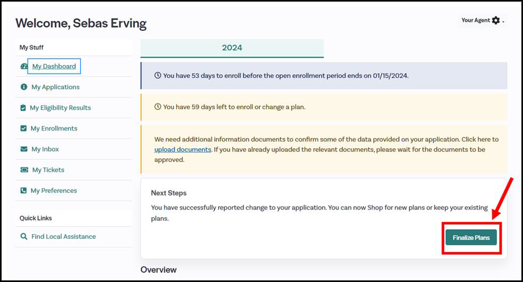Open My Dashboard link in sidebar

[x=54, y=67]
